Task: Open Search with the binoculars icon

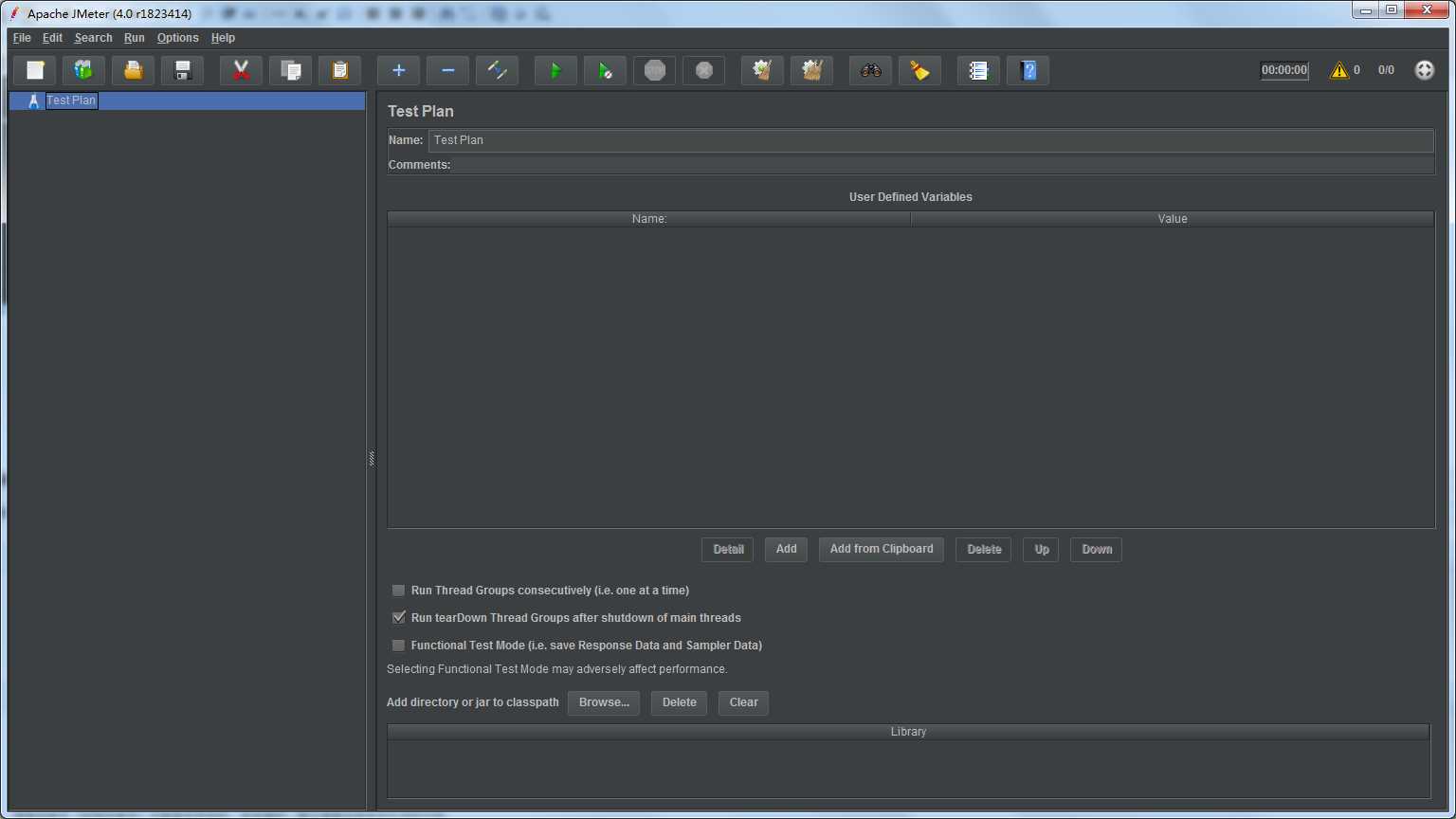Action: [x=871, y=70]
